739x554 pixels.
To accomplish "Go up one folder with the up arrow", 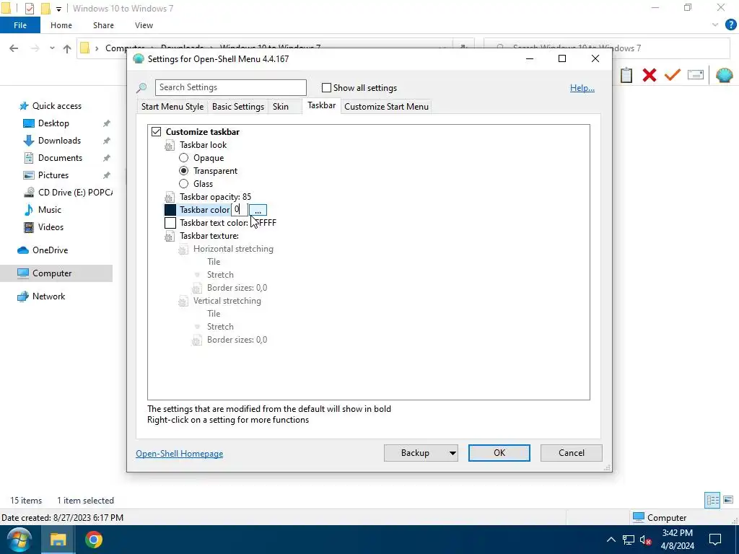I will (x=67, y=48).
